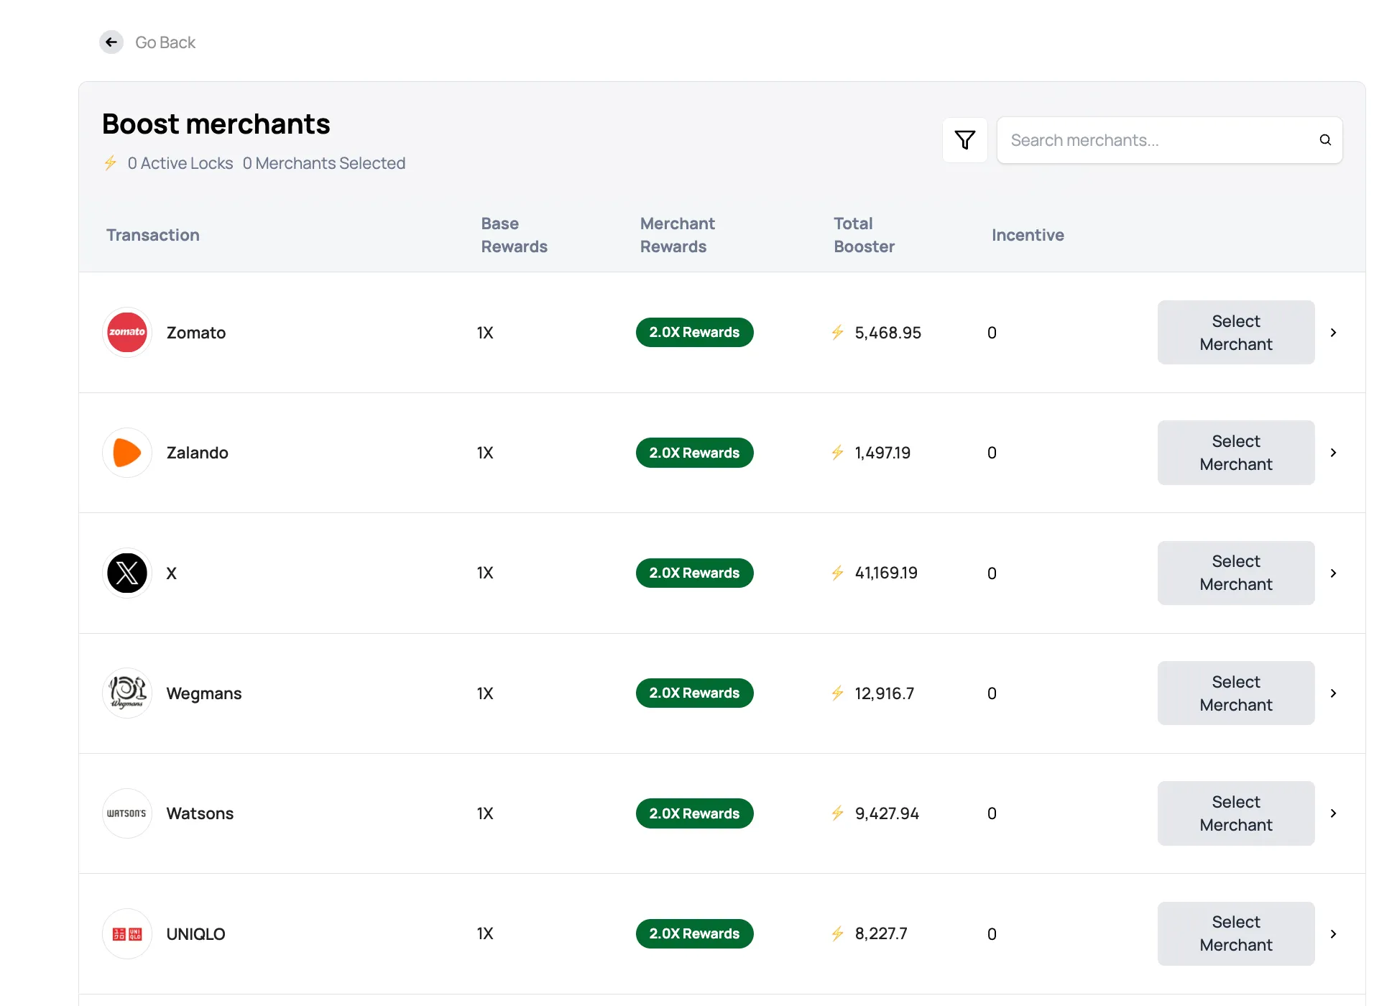Expand the Zomato row chevron
The image size is (1397, 1006).
(1334, 332)
